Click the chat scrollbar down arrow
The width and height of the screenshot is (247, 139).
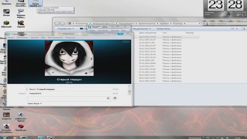pos(130,94)
